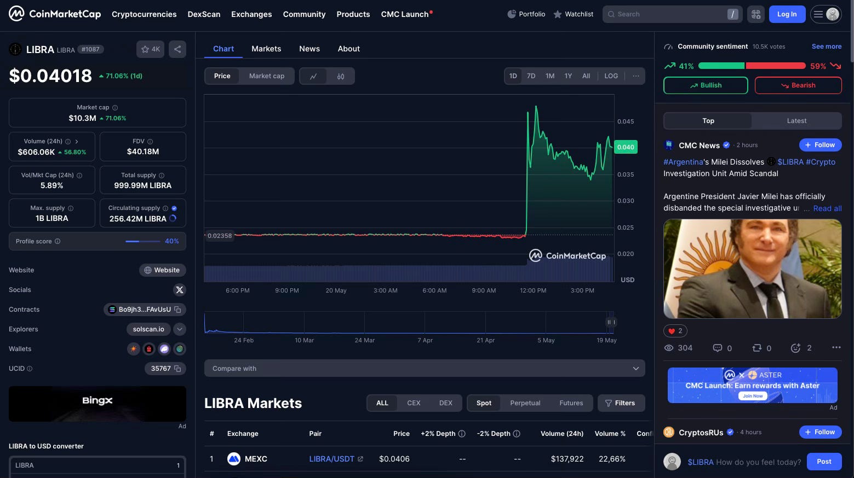Switch to the News tab
This screenshot has height=478, width=854.
pyautogui.click(x=309, y=49)
